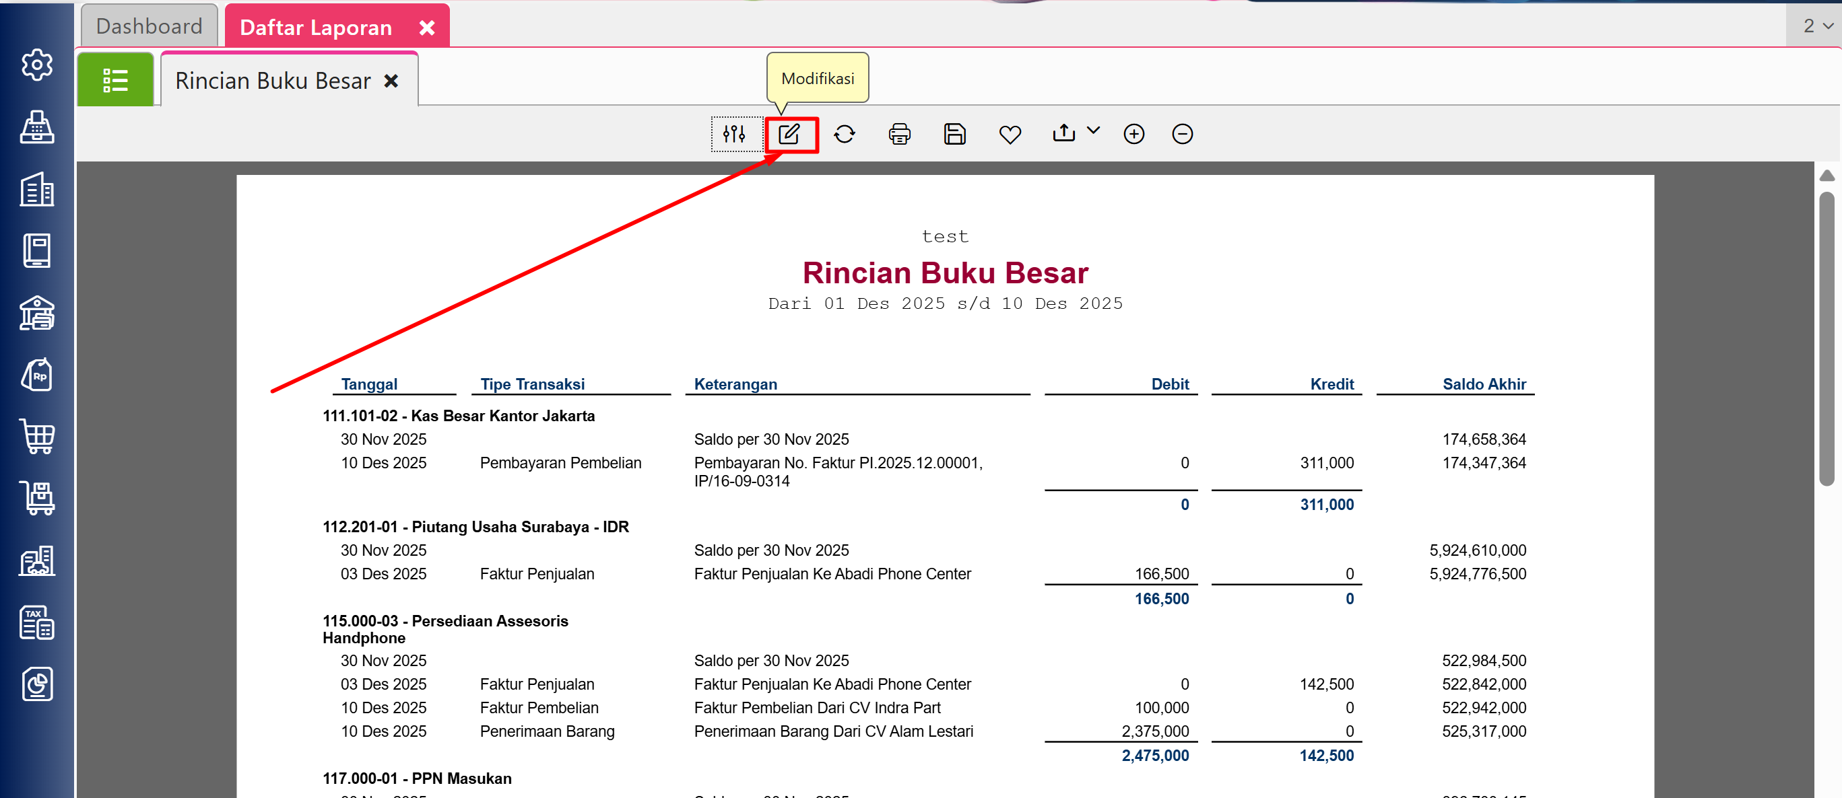Viewport: 1842px width, 798px height.
Task: Save the report using diskette icon
Action: (954, 134)
